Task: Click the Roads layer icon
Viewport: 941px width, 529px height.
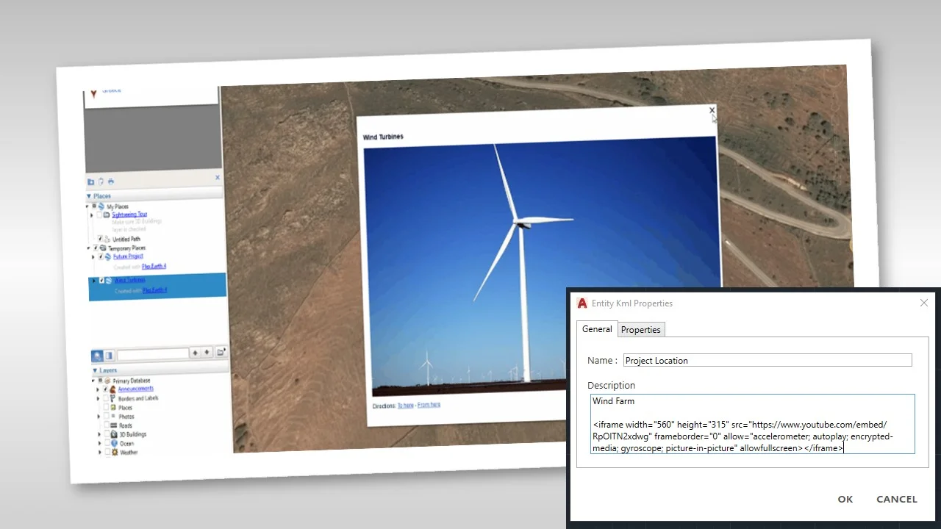Action: point(113,425)
